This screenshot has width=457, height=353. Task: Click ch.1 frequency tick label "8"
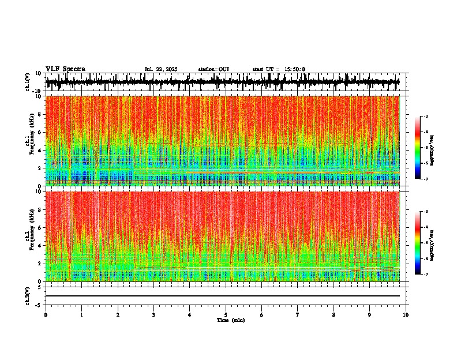click(x=40, y=114)
